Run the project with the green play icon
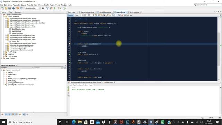Viewport: 222px width, 125px height. tap(55, 8)
